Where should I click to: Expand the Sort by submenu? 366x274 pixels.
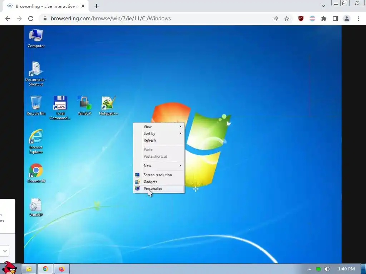click(159, 133)
